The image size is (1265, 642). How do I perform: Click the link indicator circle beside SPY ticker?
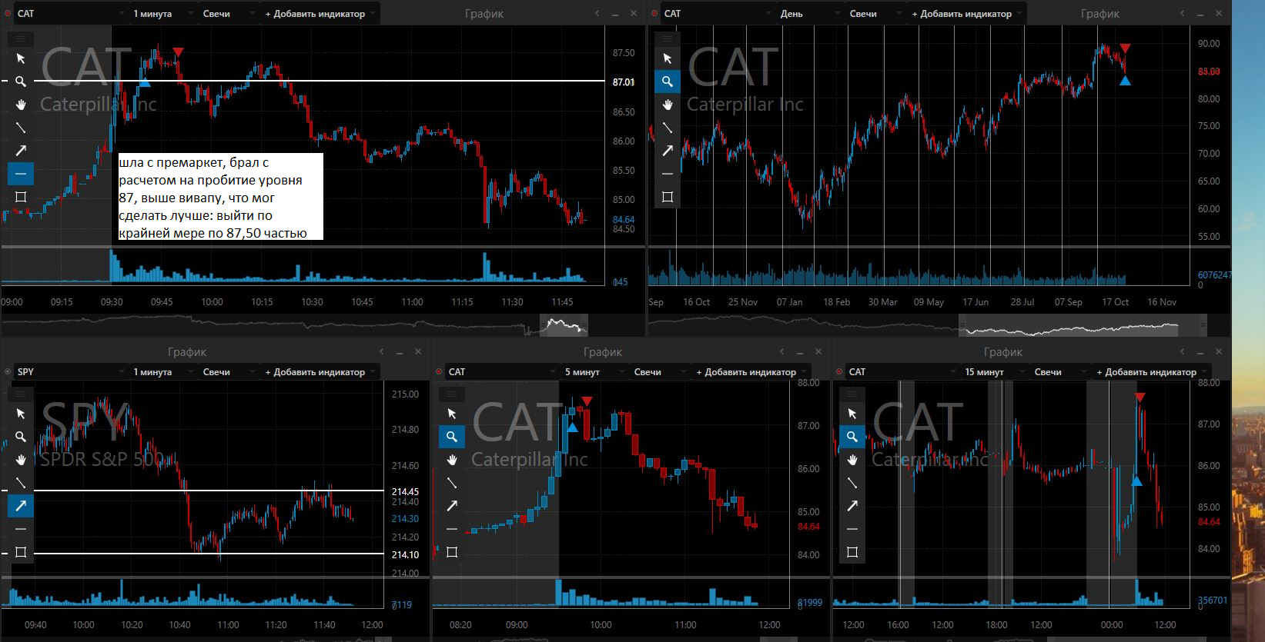click(x=8, y=372)
